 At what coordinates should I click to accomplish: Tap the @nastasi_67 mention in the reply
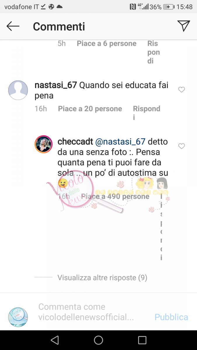(120, 142)
